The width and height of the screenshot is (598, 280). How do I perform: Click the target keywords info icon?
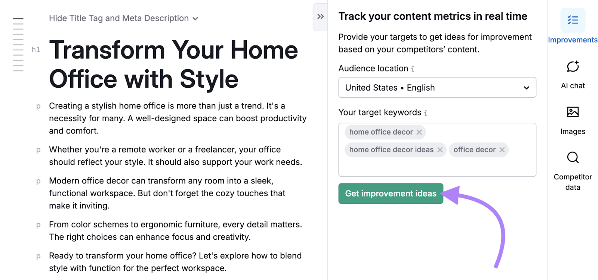(425, 113)
